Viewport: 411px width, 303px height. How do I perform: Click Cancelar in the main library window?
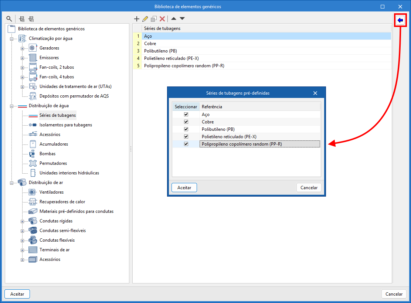(394, 294)
